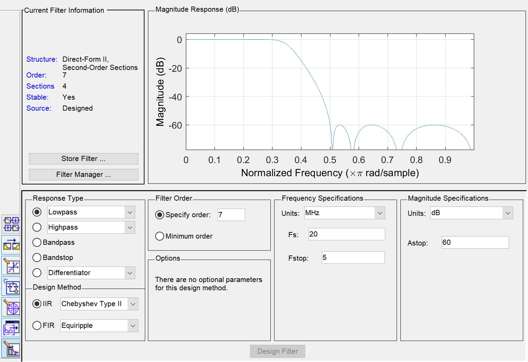Click the "Fs:" label
528x362 pixels.
click(293, 235)
